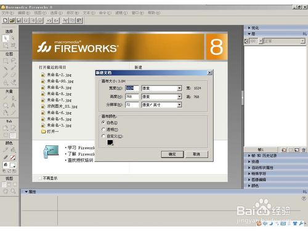Check the 不再显示 don't show again checkbox
The height and width of the screenshot is (231, 308).
point(40,178)
